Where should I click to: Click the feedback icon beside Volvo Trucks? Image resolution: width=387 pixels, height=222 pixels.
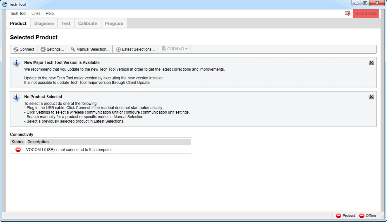pyautogui.click(x=348, y=13)
